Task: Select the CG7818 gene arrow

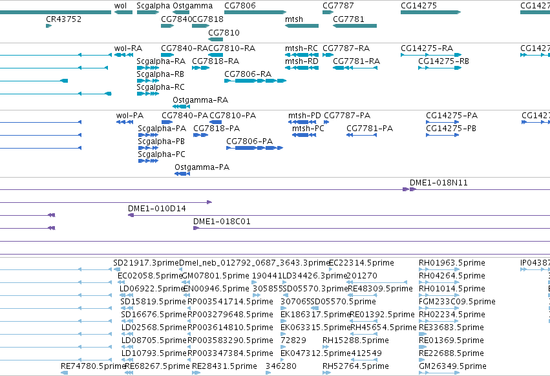Action: point(200,26)
